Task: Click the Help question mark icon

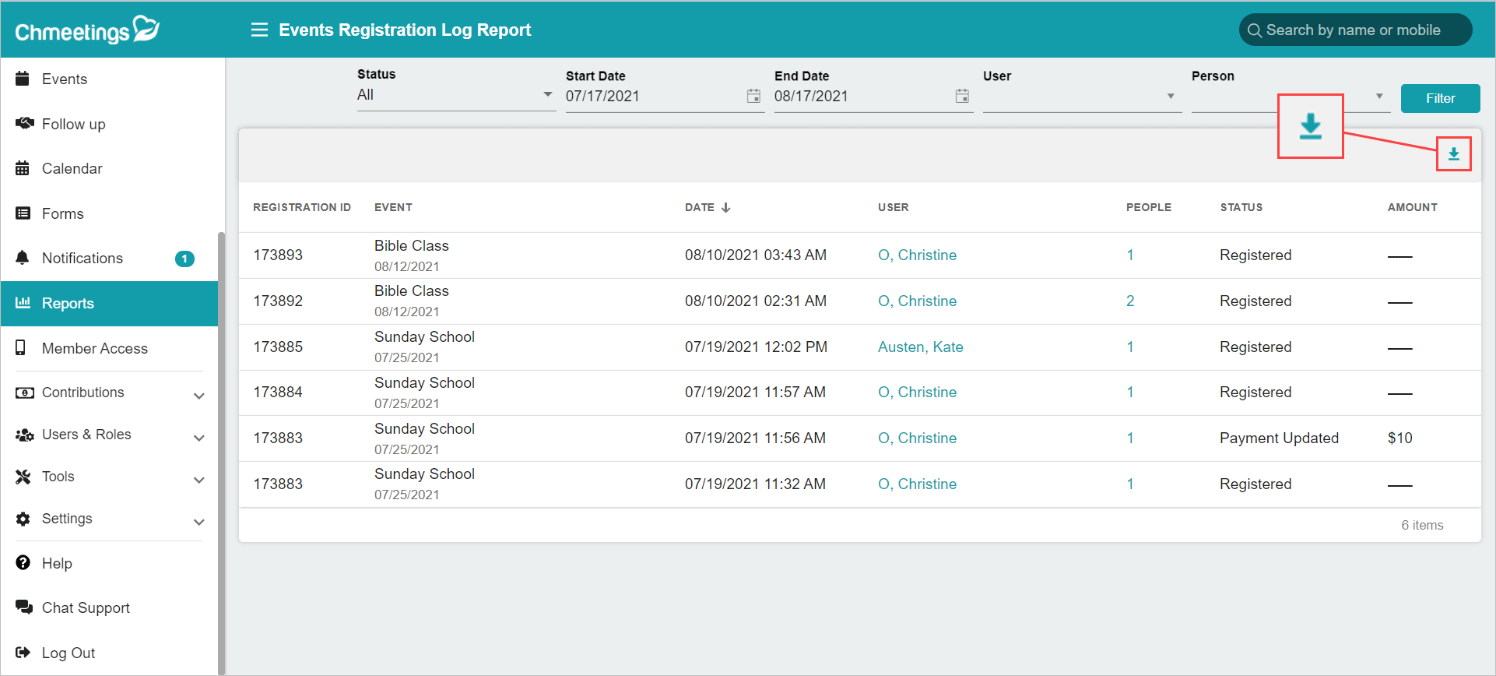Action: point(23,562)
